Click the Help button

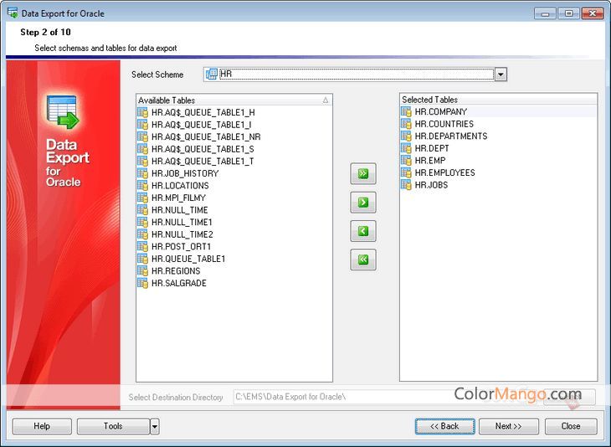click(x=42, y=426)
